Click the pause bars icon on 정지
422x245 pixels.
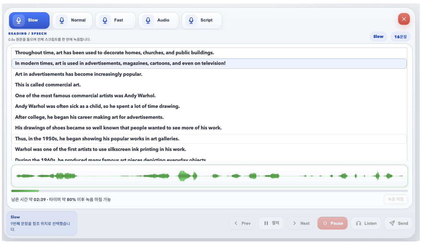[266, 223]
